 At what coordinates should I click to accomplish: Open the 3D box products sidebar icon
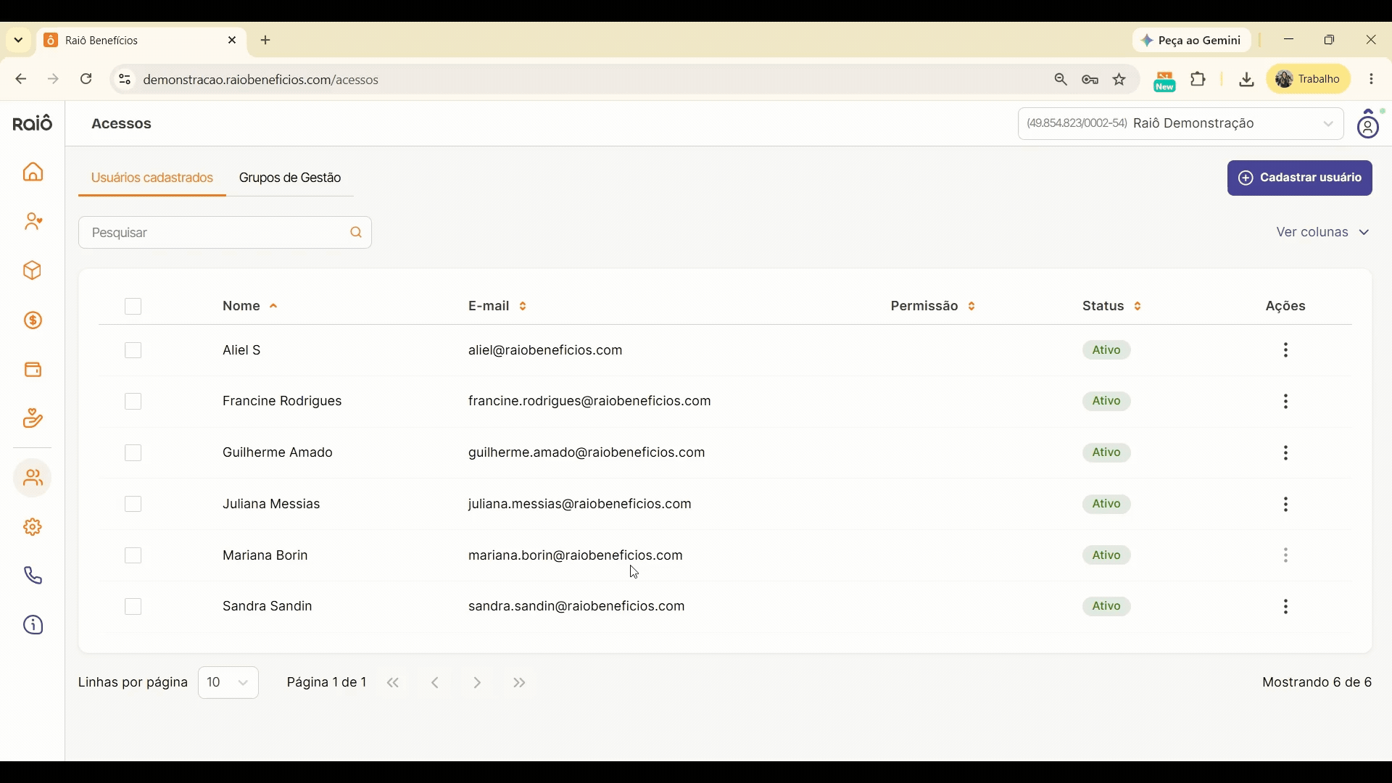(33, 272)
